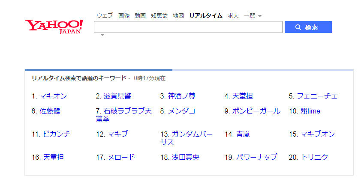Open keyword 14 青嵐
361x182 pixels.
coord(243,134)
